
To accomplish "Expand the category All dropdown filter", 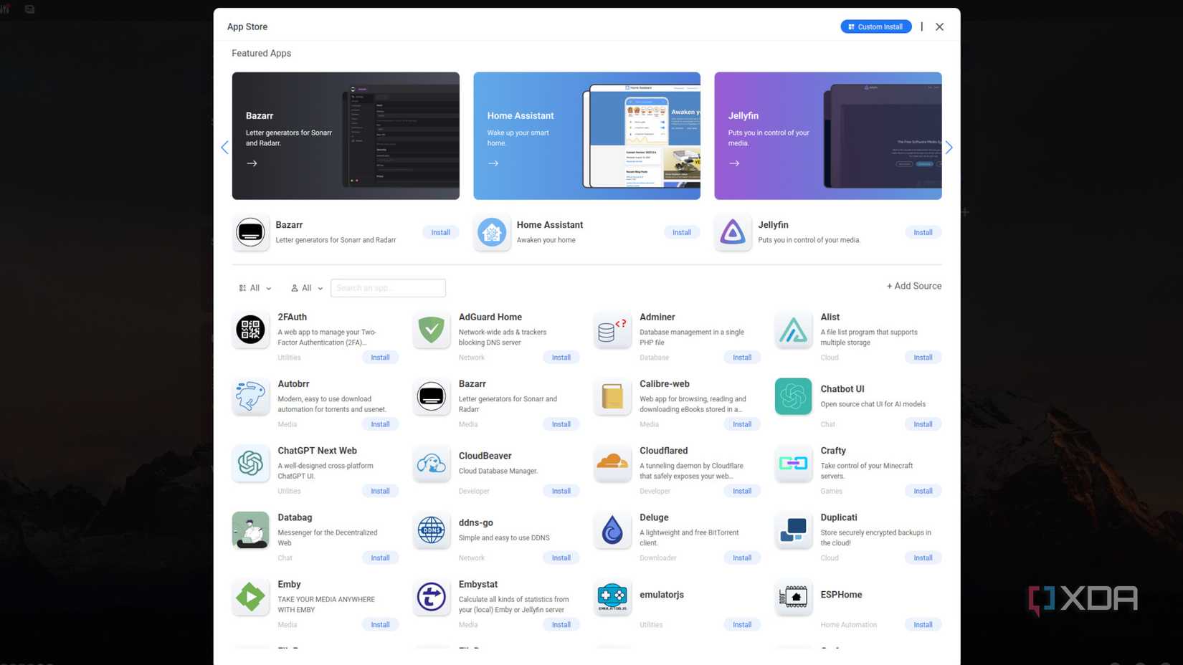I will 255,288.
